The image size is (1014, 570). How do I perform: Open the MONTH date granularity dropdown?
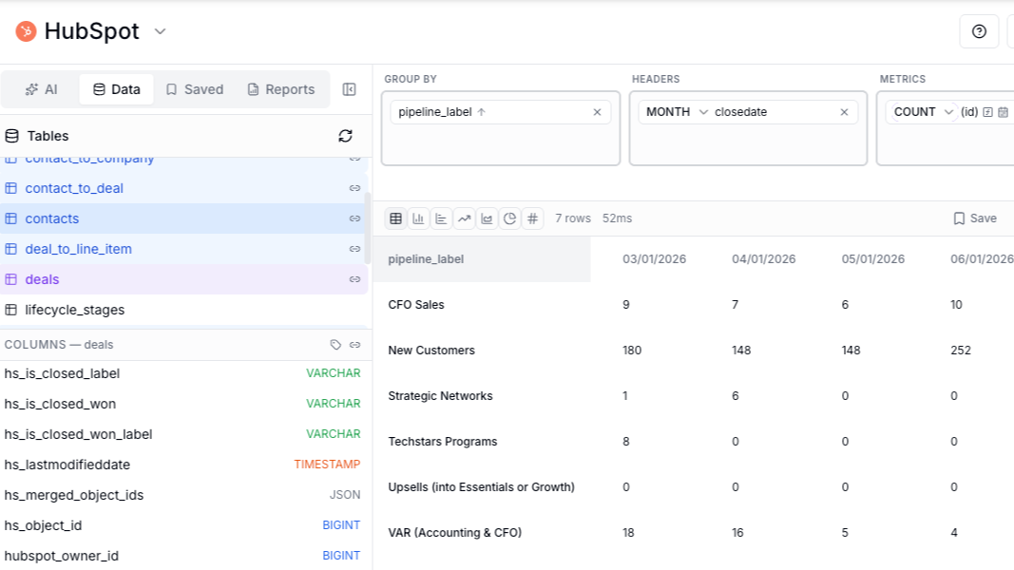pyautogui.click(x=677, y=112)
